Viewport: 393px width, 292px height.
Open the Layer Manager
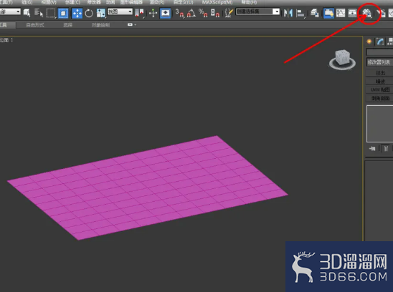pos(315,13)
